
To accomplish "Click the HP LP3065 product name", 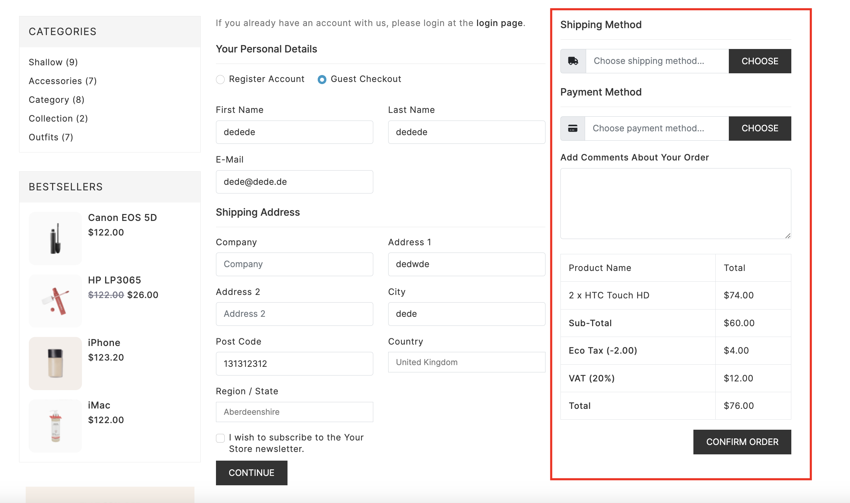I will coord(114,280).
